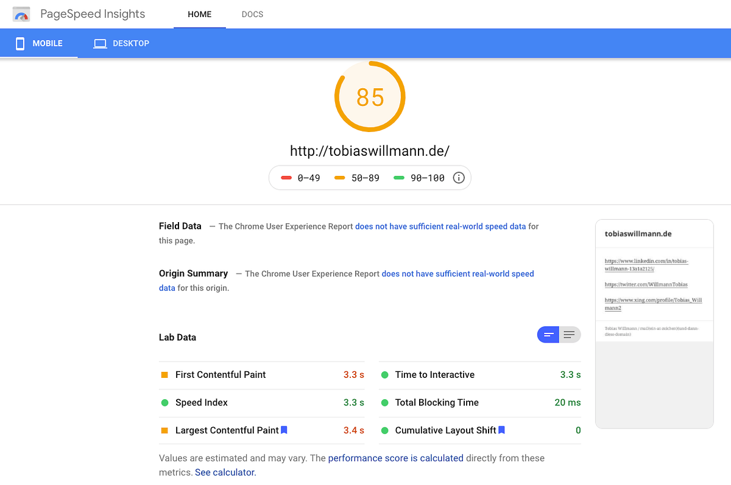Open the HOME tab

[200, 14]
